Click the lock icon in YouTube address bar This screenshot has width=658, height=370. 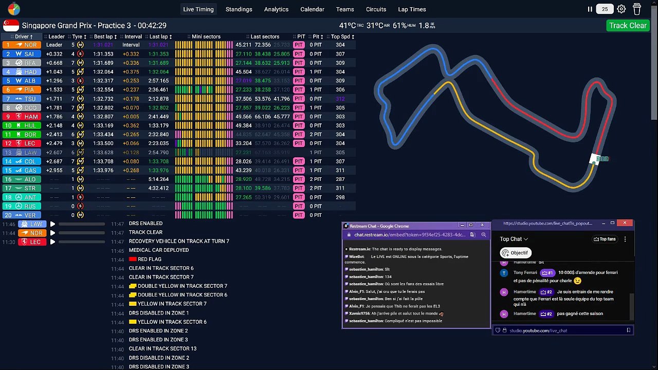pyautogui.click(x=504, y=330)
